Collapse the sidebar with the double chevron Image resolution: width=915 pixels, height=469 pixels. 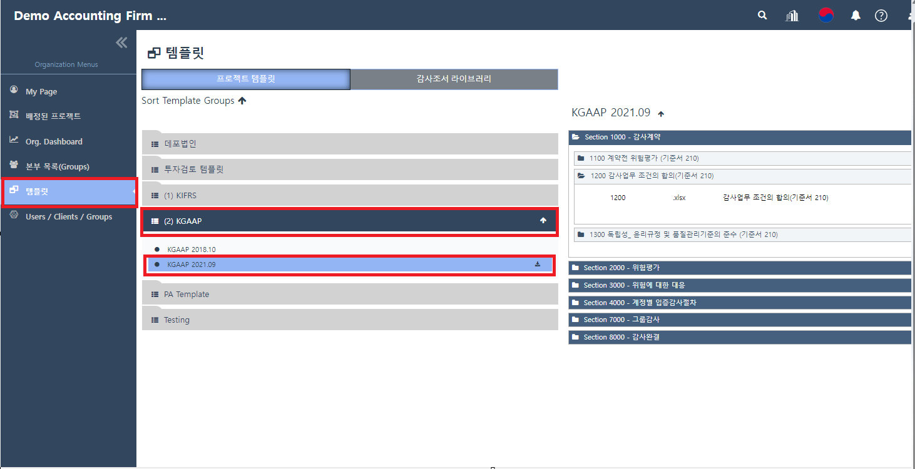(121, 41)
